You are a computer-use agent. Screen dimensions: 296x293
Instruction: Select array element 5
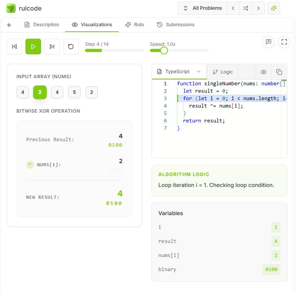coord(74,92)
